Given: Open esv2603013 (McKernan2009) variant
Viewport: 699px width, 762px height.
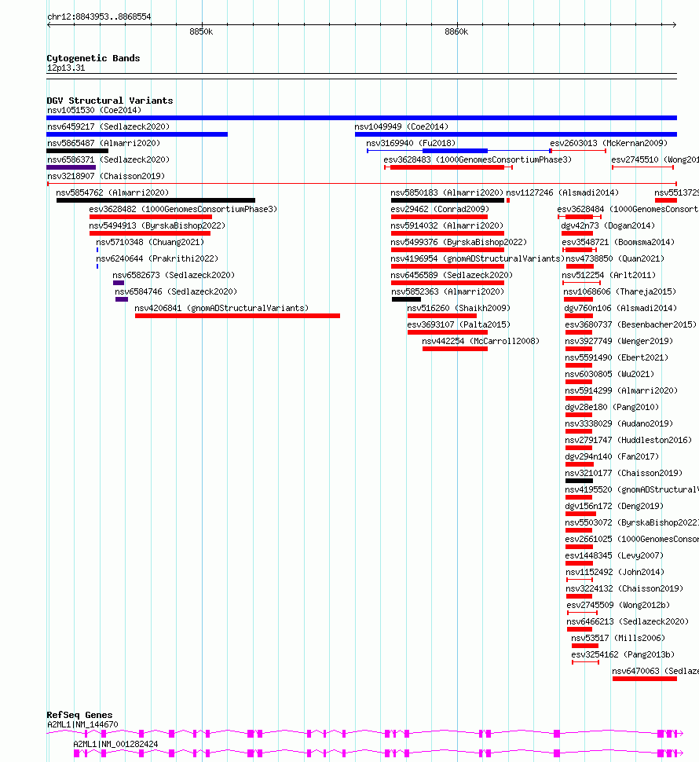Looking at the screenshot, I should (x=609, y=143).
